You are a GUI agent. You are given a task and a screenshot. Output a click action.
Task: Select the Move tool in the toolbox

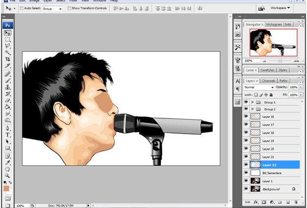point(8,33)
